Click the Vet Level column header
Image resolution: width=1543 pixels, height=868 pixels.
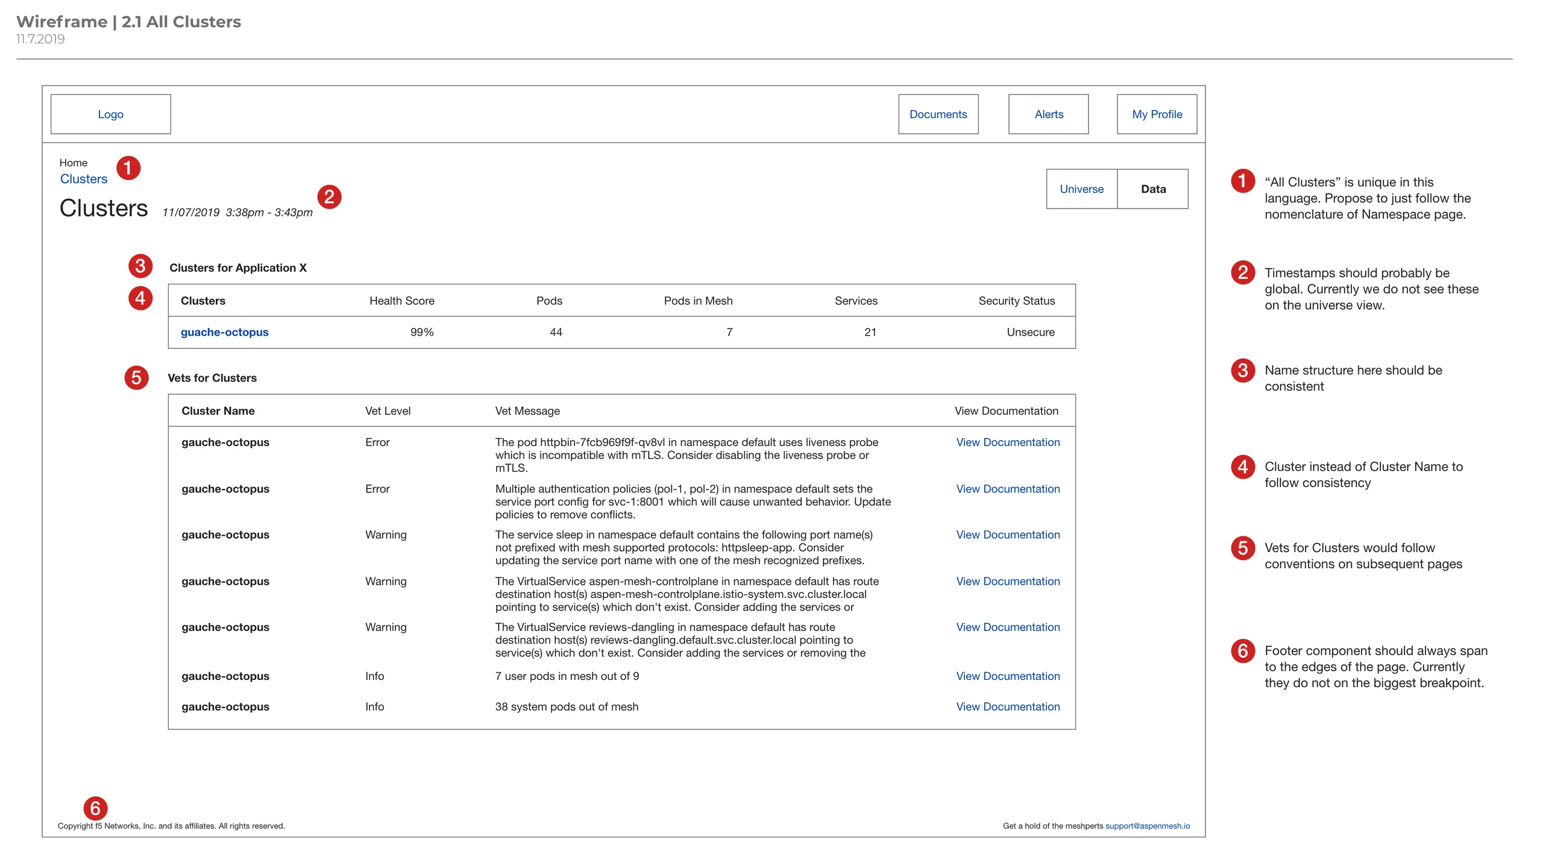[x=388, y=411]
